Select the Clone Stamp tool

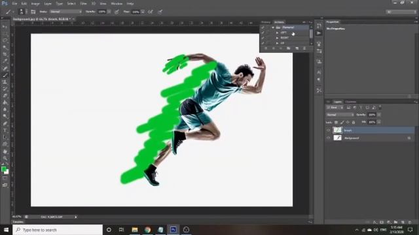coord(5,82)
